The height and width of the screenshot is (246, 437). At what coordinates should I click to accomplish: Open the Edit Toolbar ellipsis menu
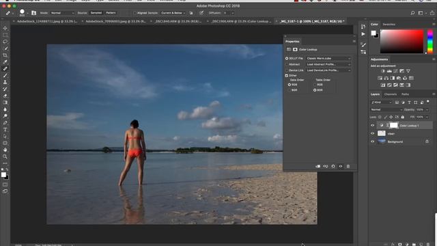click(5, 163)
